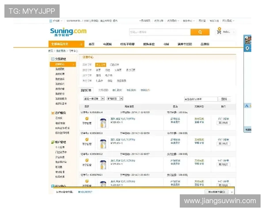Click the 退出 logout link in top bar
The height and width of the screenshot is (212, 265).
[115, 21]
